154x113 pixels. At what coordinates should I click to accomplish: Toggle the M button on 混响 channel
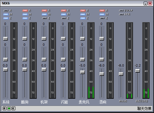102,15
